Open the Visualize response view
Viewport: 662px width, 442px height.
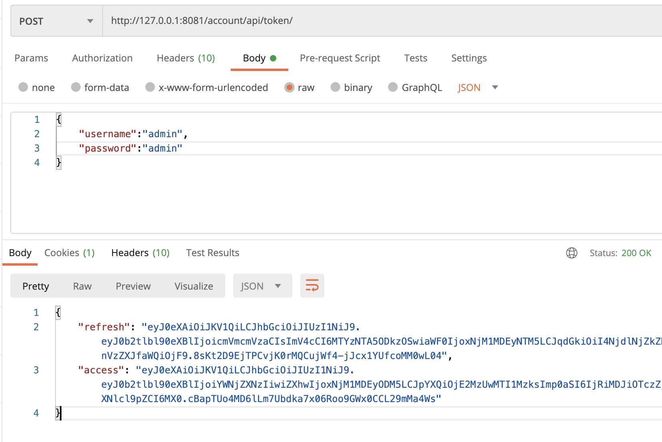click(x=194, y=286)
